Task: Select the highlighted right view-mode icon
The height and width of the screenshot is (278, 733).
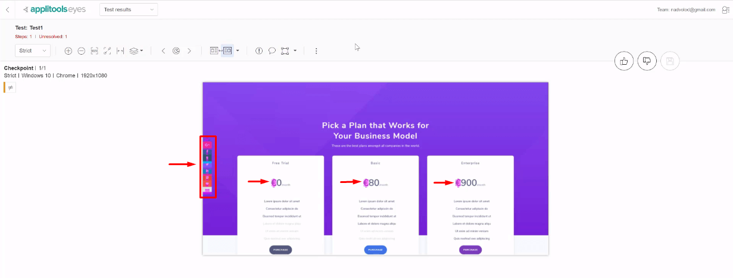Action: pos(227,51)
